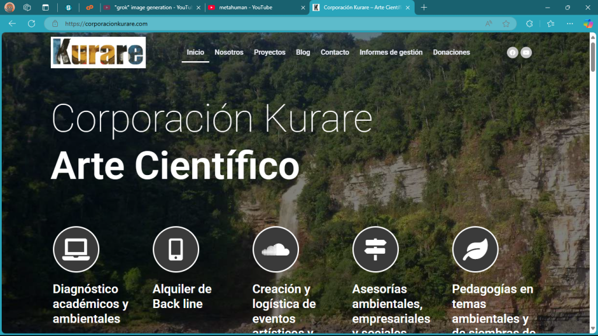The height and width of the screenshot is (336, 598).
Task: Add this page to favorites with star icon
Action: [x=506, y=24]
